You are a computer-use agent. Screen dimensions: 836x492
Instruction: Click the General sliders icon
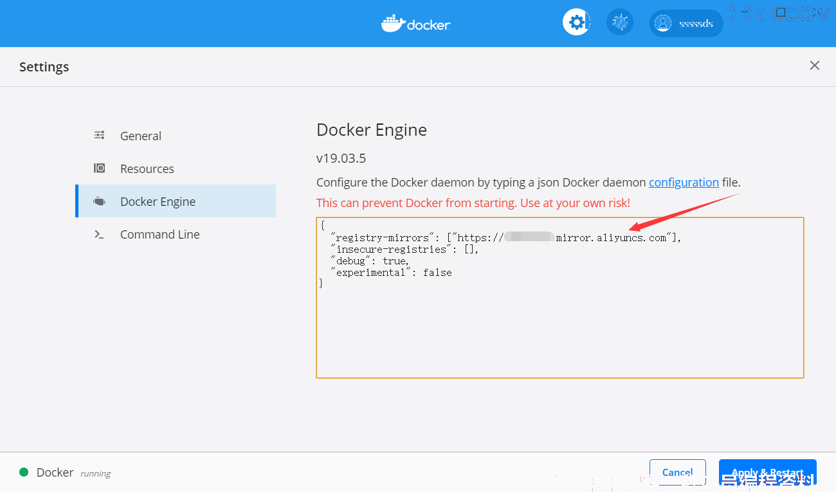100,135
